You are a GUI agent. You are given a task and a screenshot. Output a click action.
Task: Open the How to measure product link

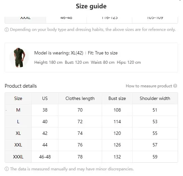coord(149,86)
